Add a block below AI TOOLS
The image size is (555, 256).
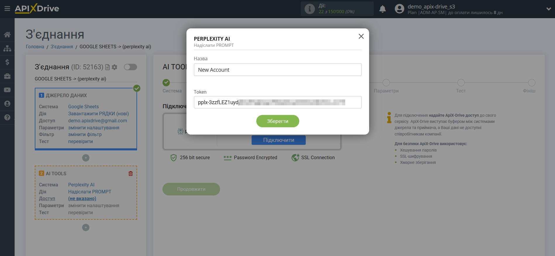pyautogui.click(x=86, y=228)
